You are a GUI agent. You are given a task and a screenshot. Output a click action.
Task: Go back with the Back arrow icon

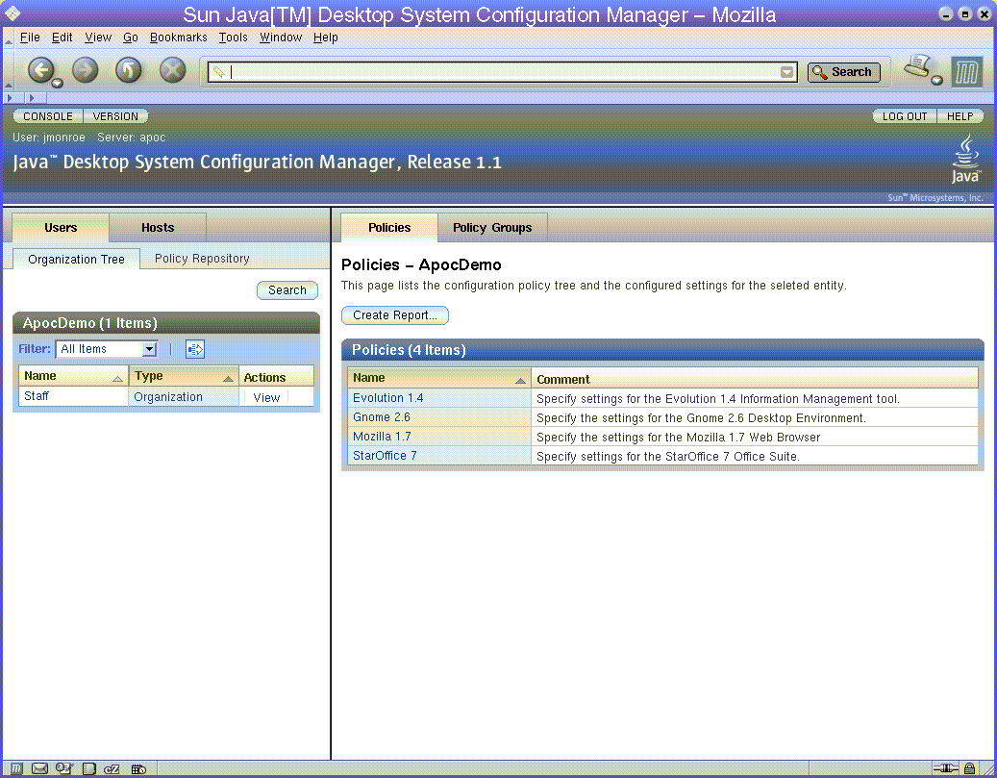[x=40, y=70]
